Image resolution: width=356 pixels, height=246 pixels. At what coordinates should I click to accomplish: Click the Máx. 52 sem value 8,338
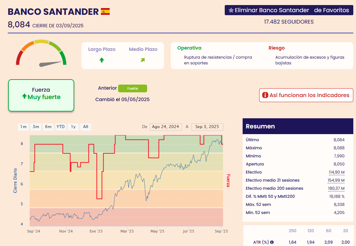(x=339, y=205)
